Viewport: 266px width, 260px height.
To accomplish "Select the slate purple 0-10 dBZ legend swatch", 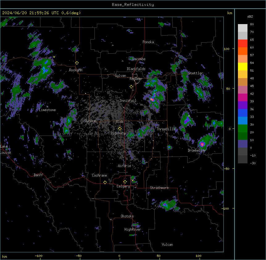I will [x=243, y=144].
